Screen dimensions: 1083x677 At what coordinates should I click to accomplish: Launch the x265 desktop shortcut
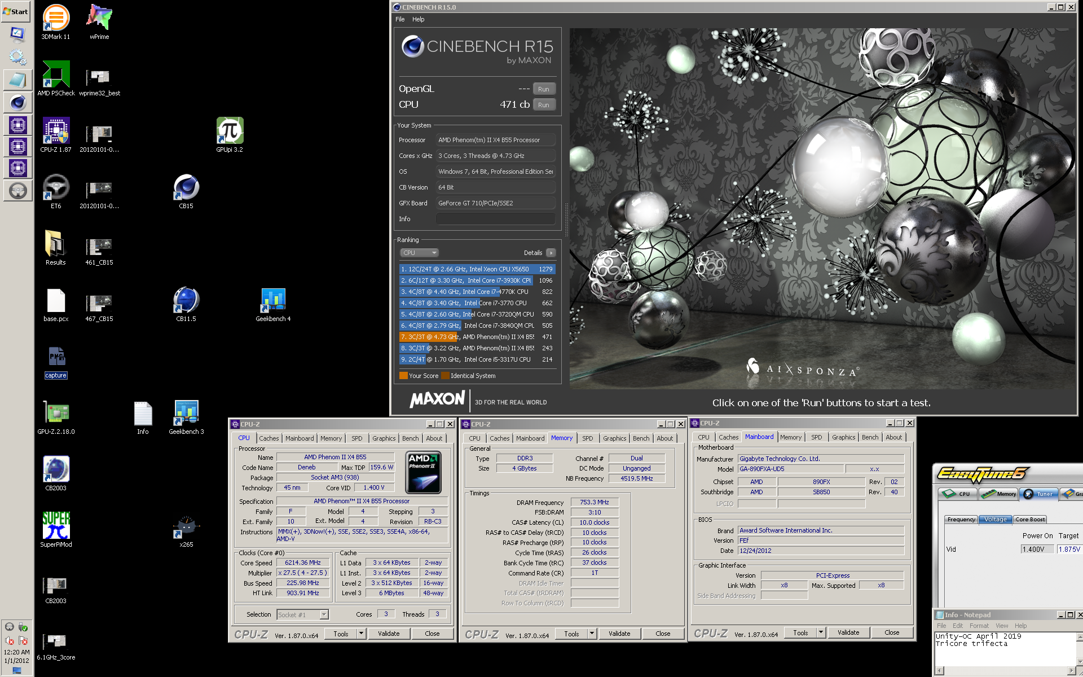click(186, 529)
